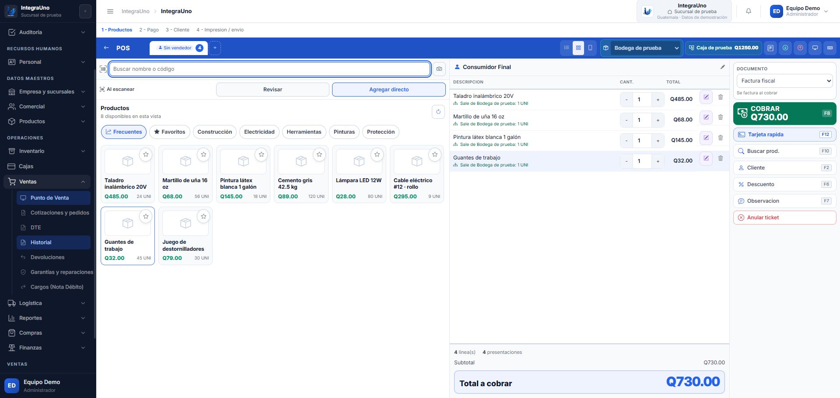Viewport: 840px width, 398px height.
Task: Select the grid view icon in POS bar
Action: click(x=578, y=48)
